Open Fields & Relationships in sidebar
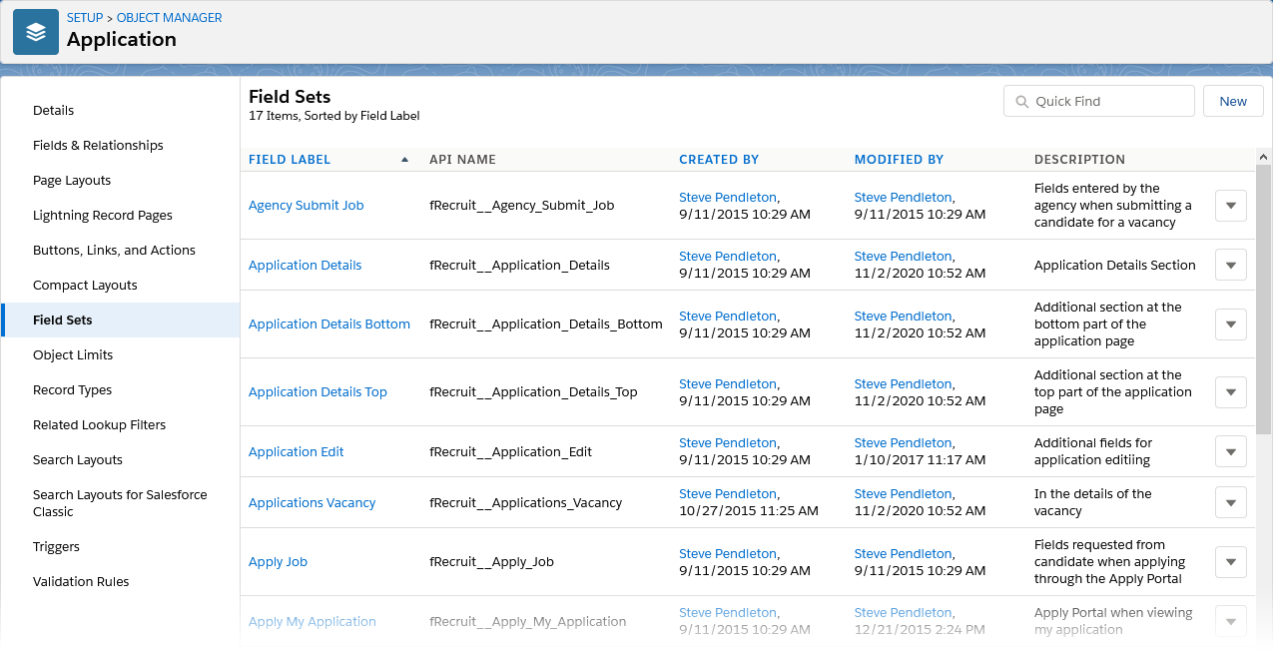 (98, 146)
